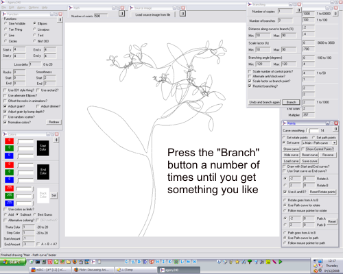
Task: Enable Use random scatter checkbox
Action: point(19,117)
